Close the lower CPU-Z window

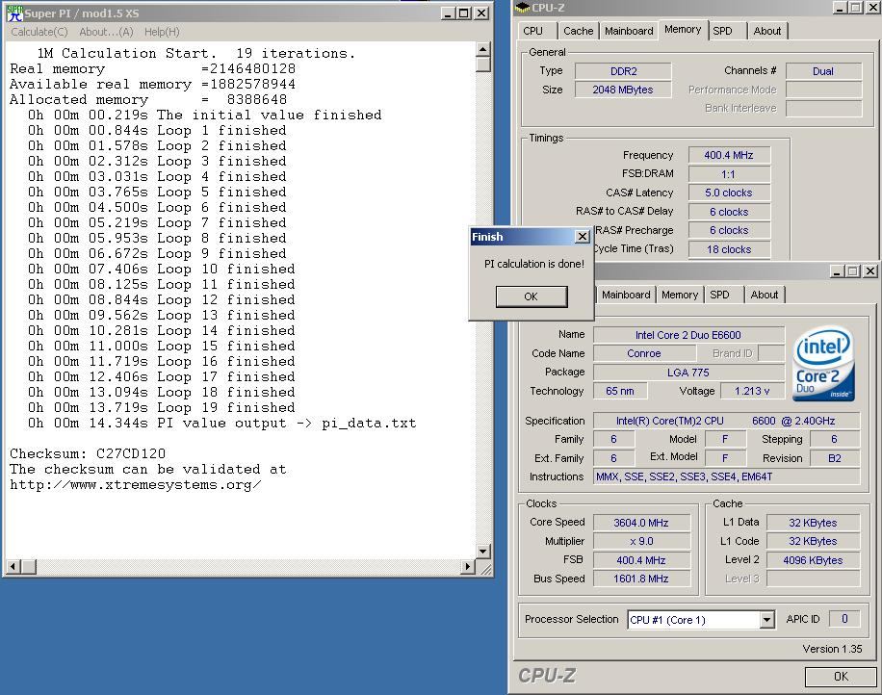[870, 271]
